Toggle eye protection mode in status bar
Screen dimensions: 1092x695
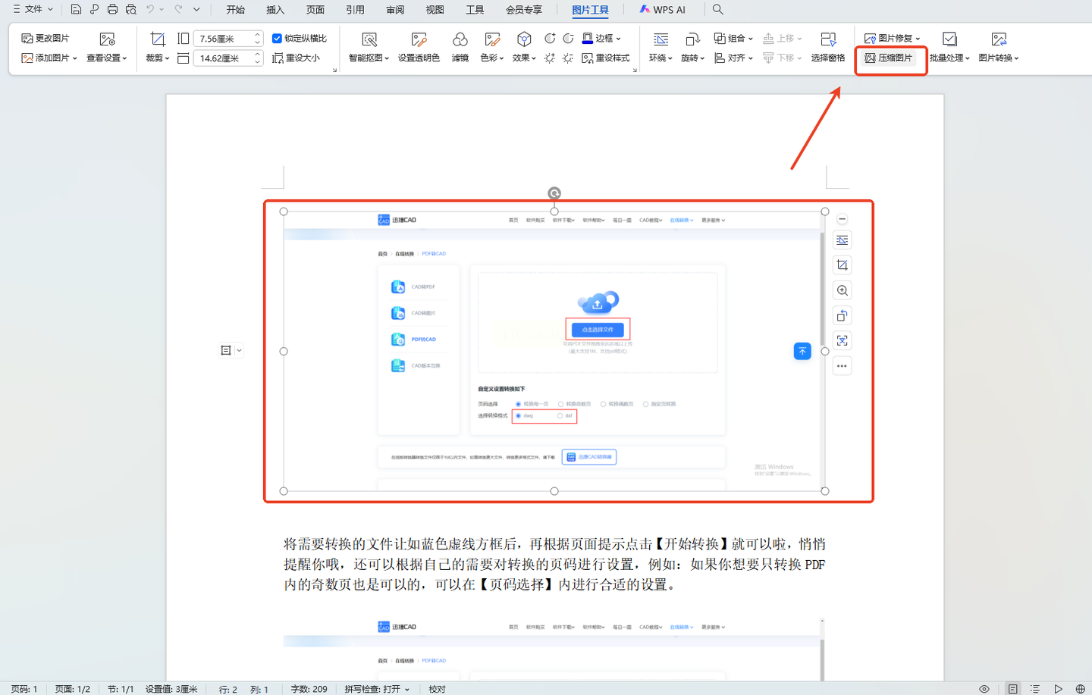984,689
